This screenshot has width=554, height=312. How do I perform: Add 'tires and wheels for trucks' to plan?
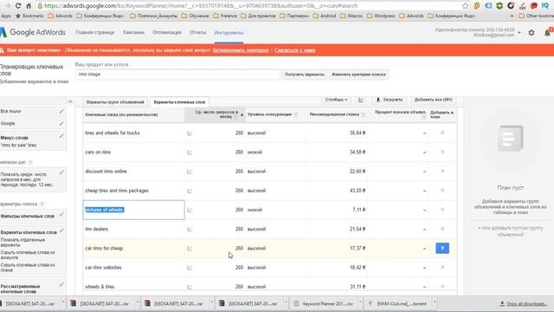click(x=442, y=133)
